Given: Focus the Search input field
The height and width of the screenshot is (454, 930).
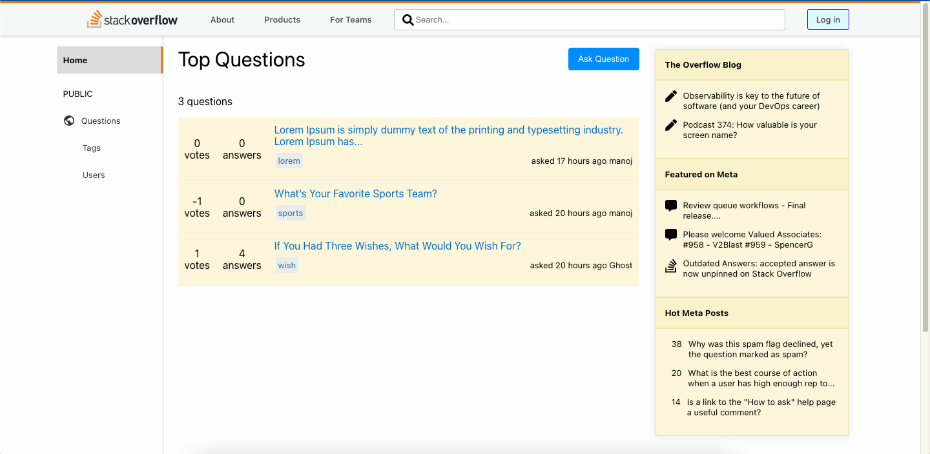Looking at the screenshot, I should 597,20.
